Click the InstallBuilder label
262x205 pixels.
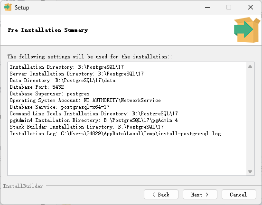click(x=23, y=186)
